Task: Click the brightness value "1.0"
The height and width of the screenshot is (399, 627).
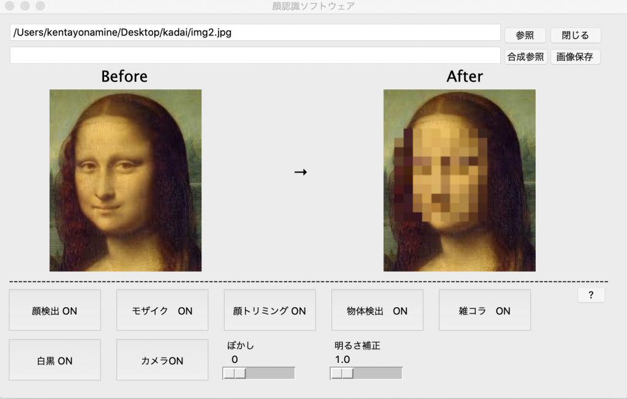Action: [x=343, y=359]
